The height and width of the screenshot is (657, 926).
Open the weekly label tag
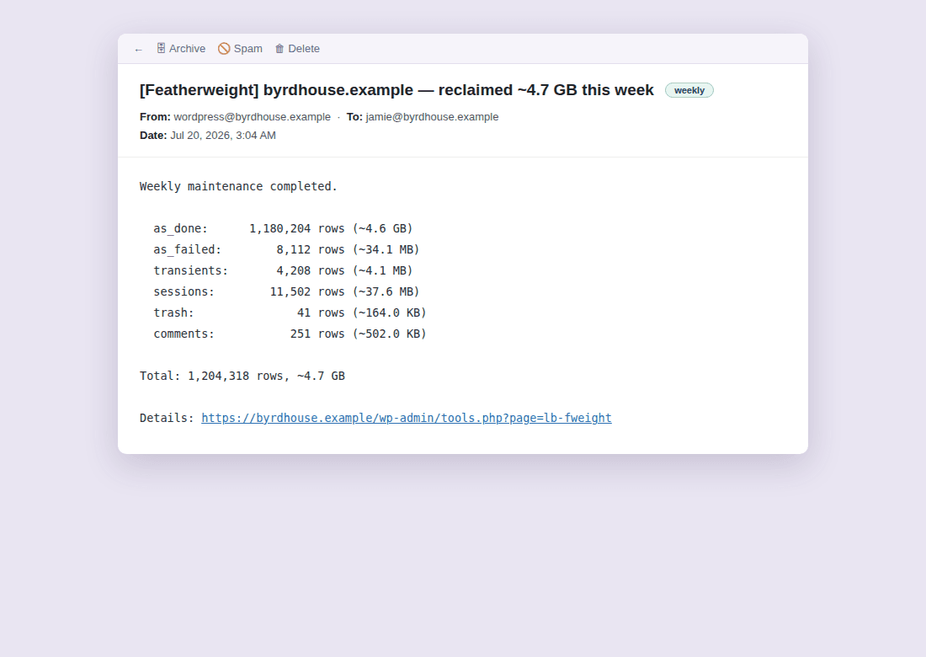[689, 90]
